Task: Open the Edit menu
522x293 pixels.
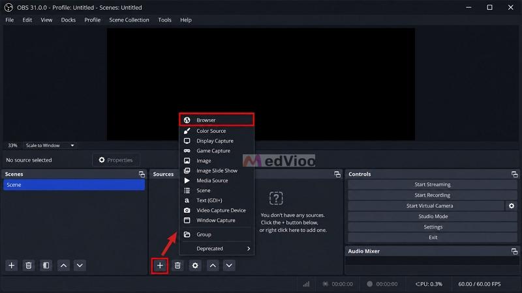Action: pos(27,20)
